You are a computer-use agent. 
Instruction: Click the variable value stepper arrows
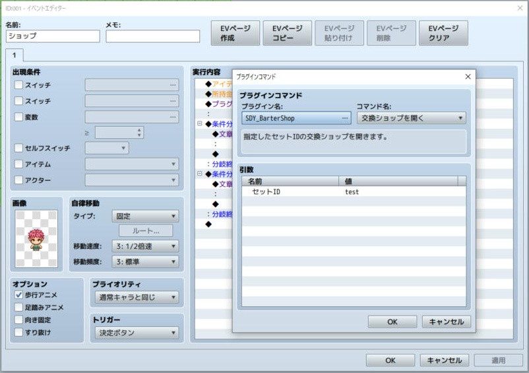(139, 132)
